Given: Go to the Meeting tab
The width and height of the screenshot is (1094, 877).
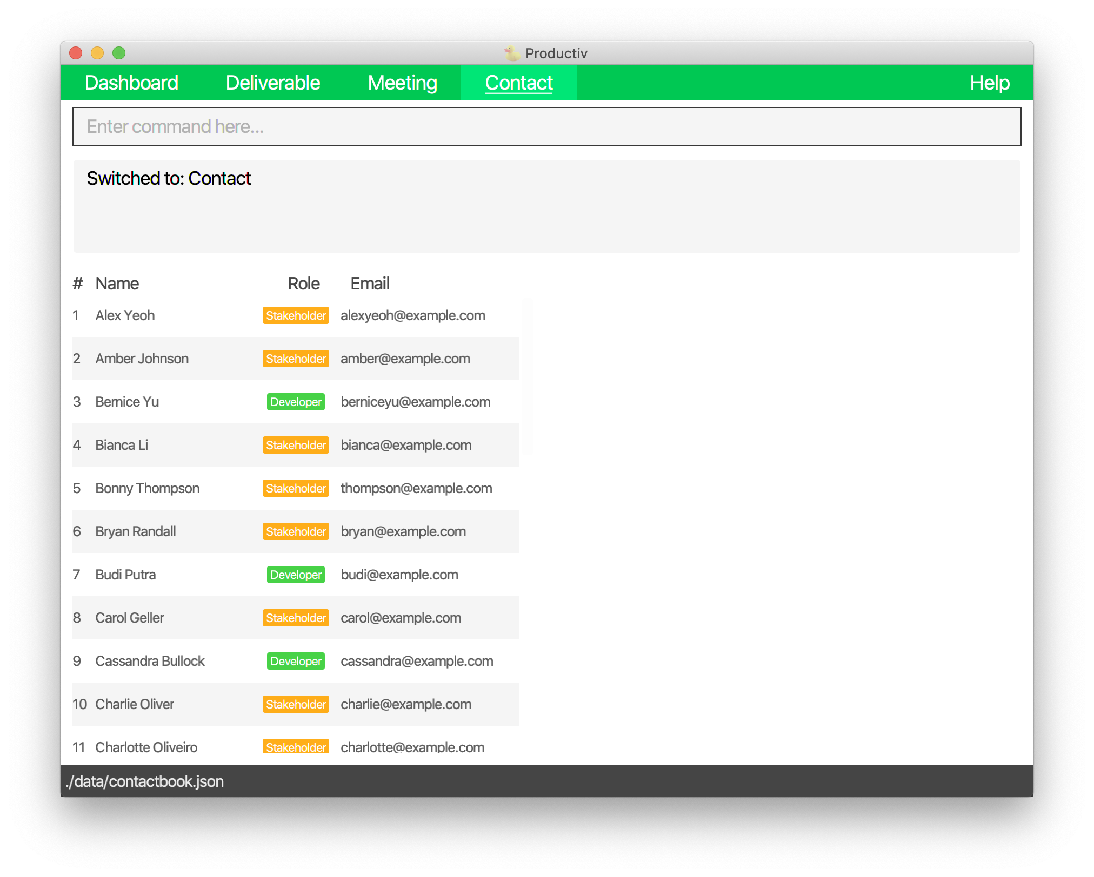Looking at the screenshot, I should click(403, 83).
